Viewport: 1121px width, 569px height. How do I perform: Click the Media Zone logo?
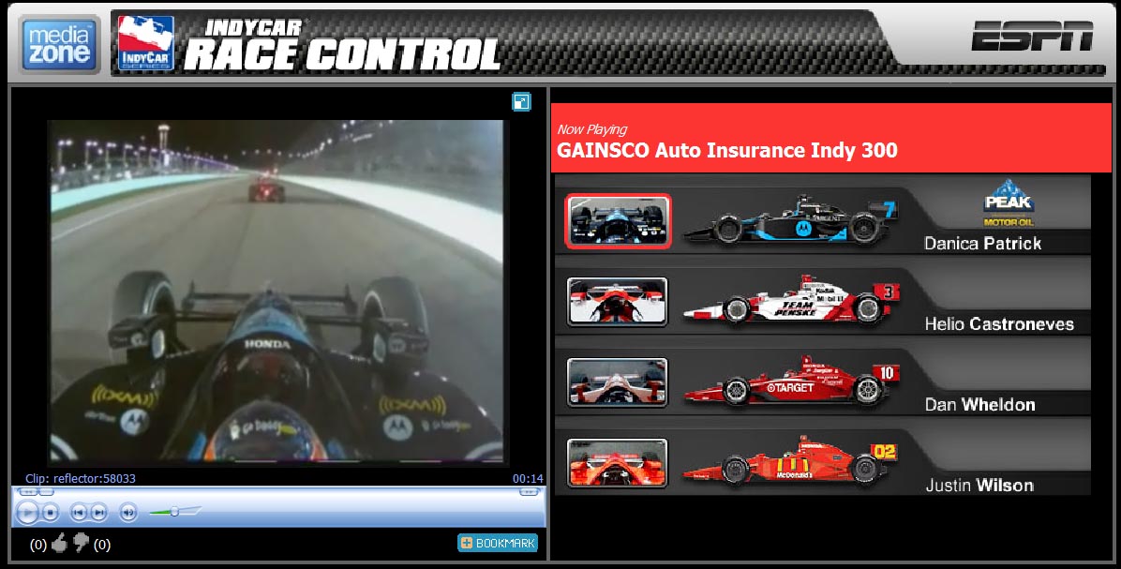[x=59, y=44]
